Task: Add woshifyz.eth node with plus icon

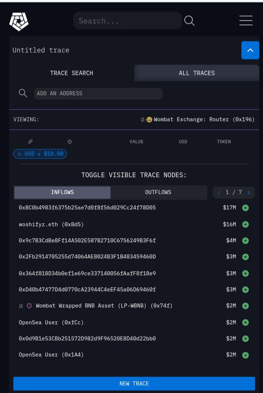Action: pos(245,224)
